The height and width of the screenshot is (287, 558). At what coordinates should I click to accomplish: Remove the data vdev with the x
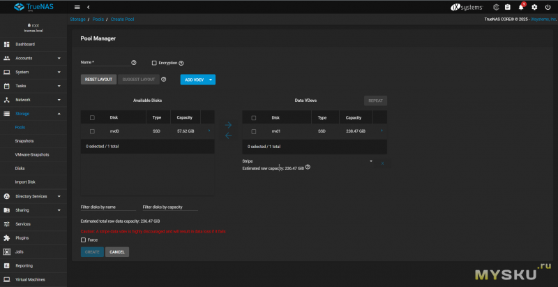coord(382,163)
